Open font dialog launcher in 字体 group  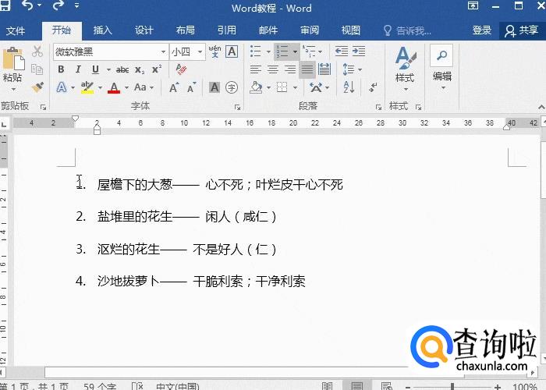pos(237,108)
